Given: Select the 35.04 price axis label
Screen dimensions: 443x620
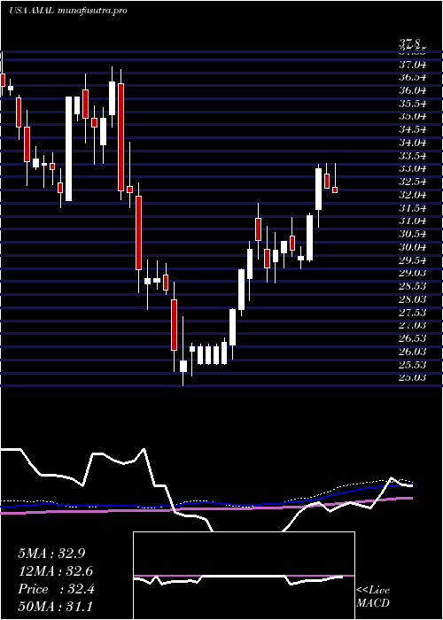Looking at the screenshot, I should click(x=413, y=116).
